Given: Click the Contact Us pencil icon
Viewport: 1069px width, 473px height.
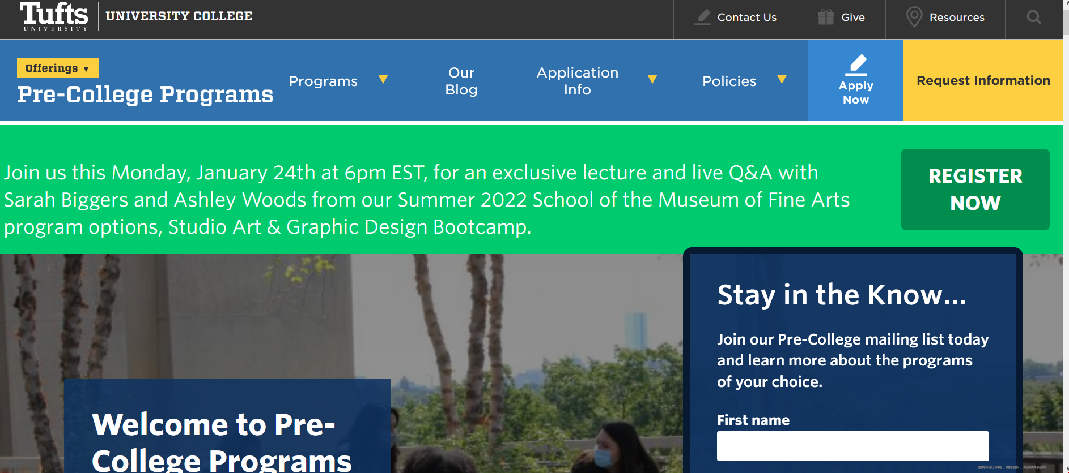Looking at the screenshot, I should click(703, 17).
